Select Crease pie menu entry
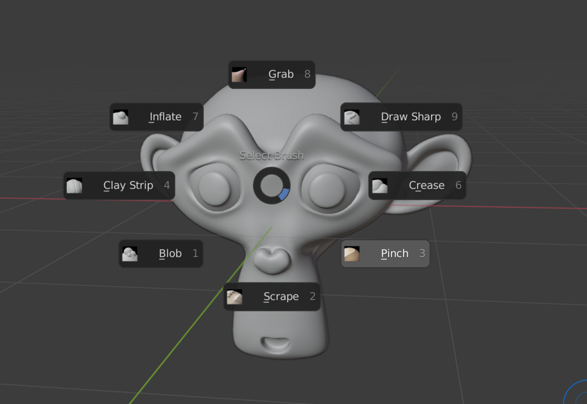 [417, 185]
